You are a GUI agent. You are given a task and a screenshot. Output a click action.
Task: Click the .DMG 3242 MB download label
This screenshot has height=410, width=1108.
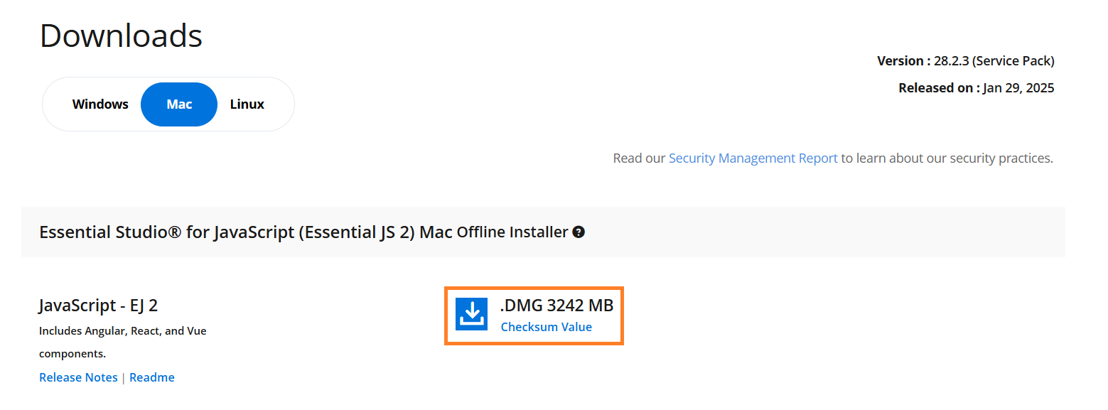tap(556, 306)
